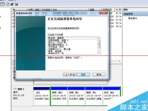Viewport: 148px width, 111px height.
Task: Go back with the 上一步(B) button
Action: click(69, 75)
